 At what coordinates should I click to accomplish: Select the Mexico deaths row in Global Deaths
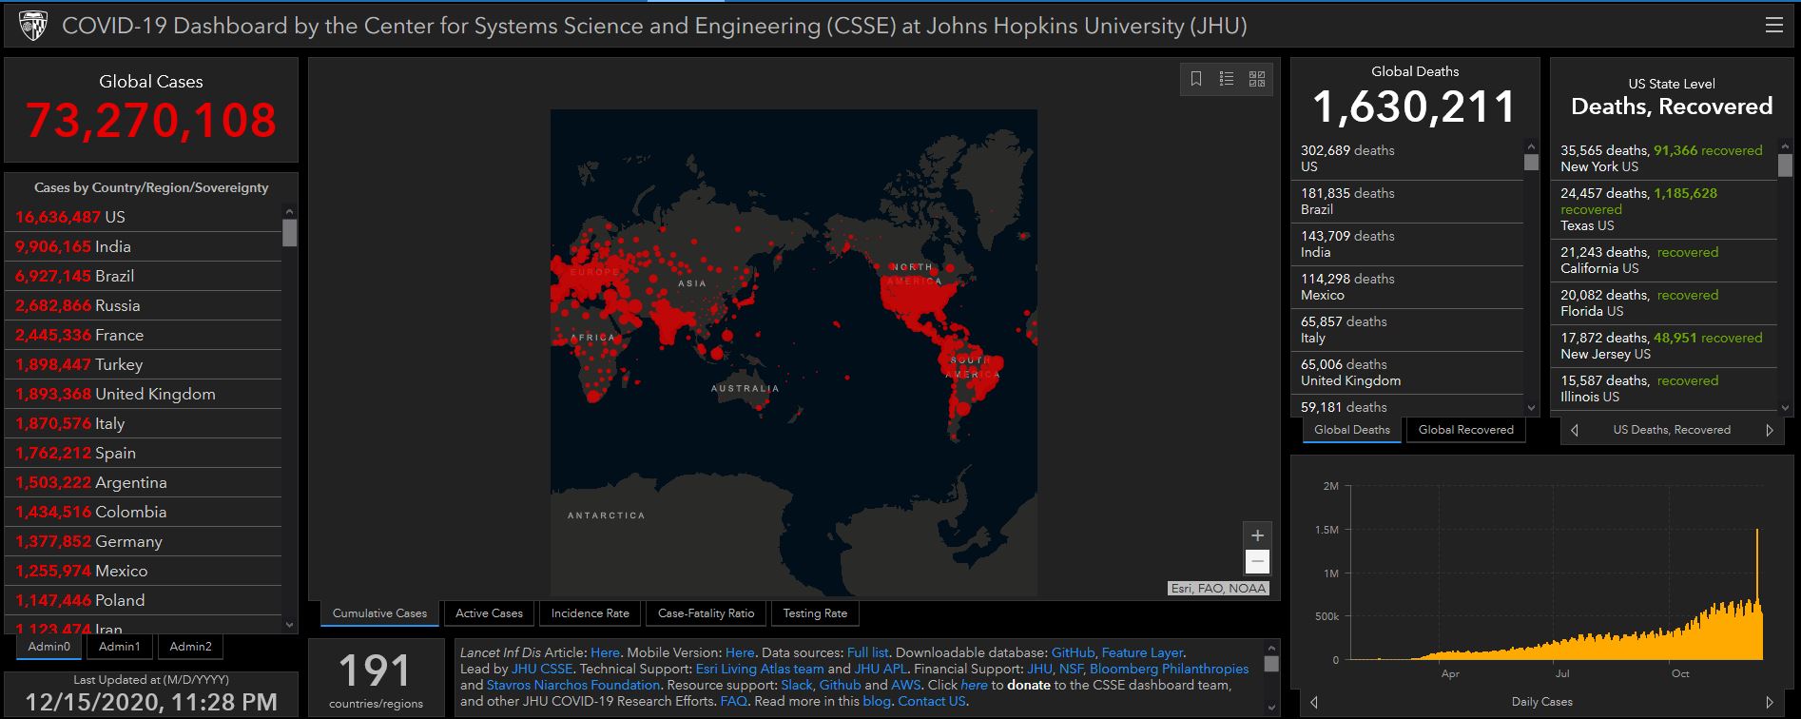1406,287
